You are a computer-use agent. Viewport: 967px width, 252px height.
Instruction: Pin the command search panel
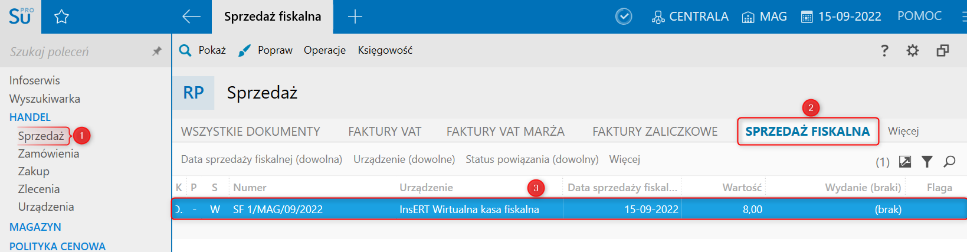click(157, 51)
